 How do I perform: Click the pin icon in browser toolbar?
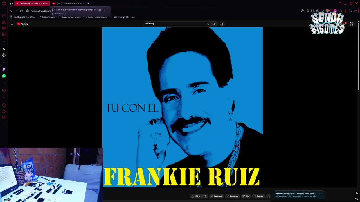(x=307, y=11)
